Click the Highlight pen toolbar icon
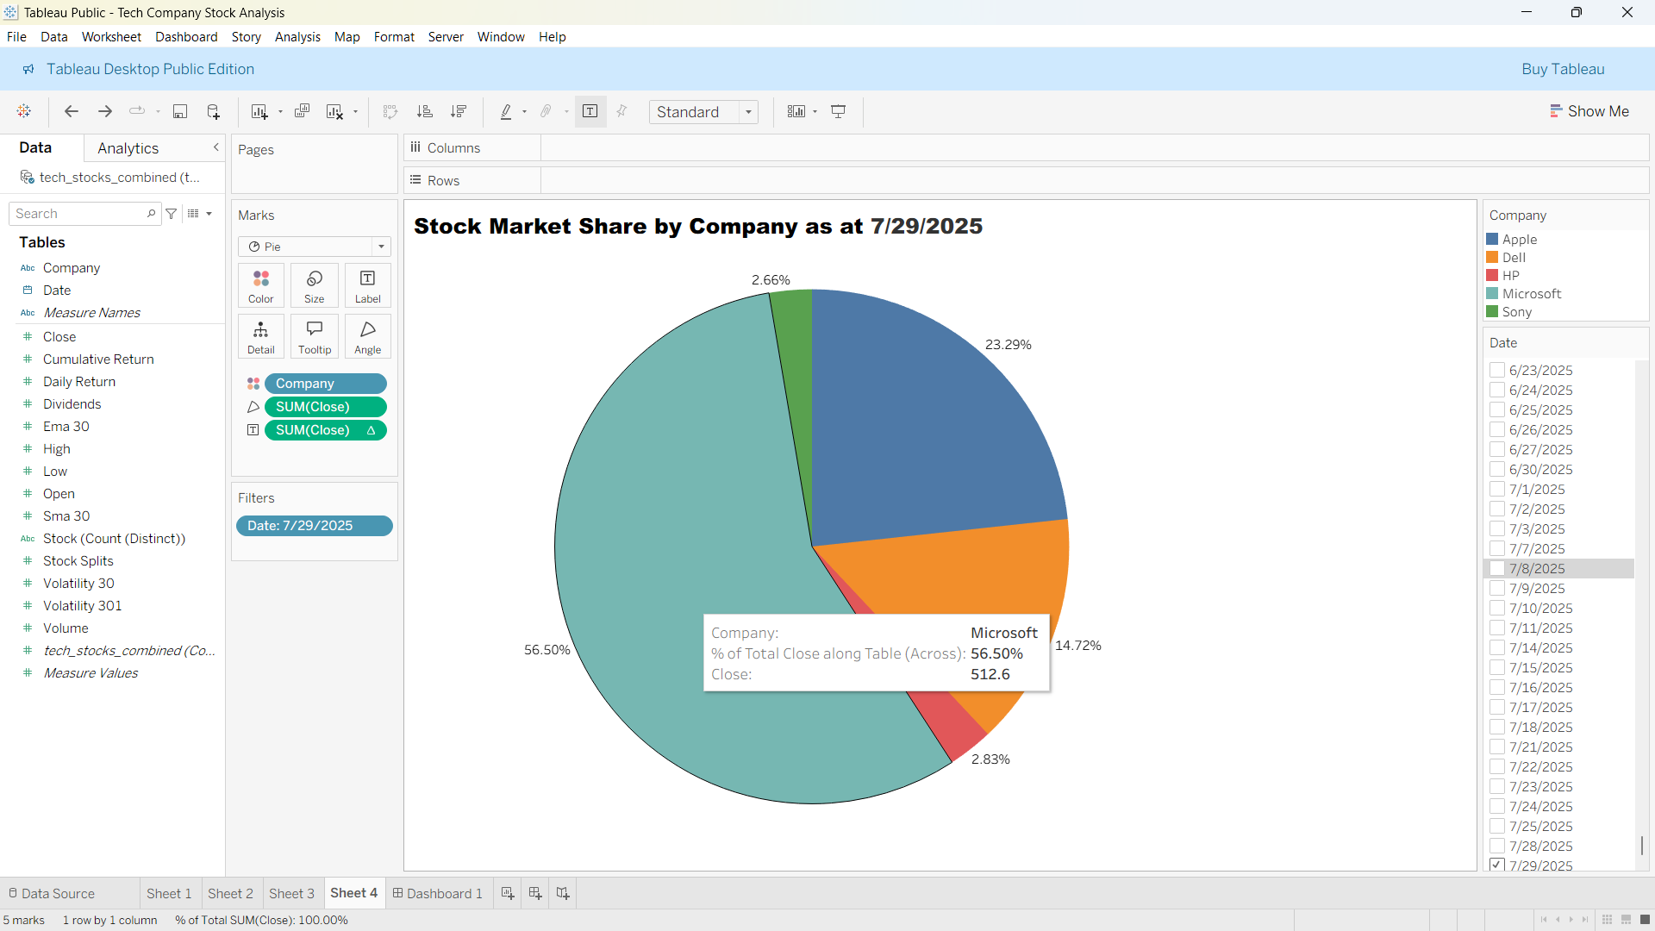Viewport: 1655px width, 931px height. coord(506,111)
